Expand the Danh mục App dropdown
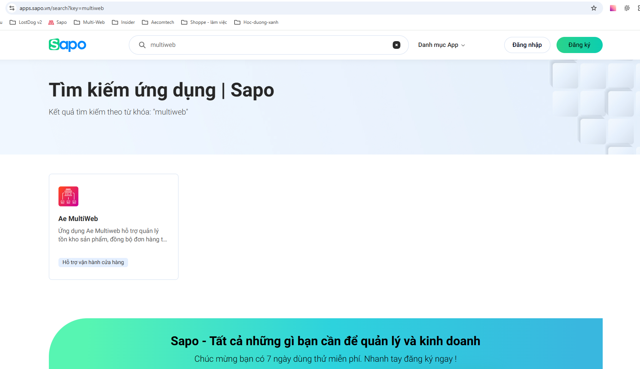Screen dimensions: 640x369 click(x=438, y=45)
